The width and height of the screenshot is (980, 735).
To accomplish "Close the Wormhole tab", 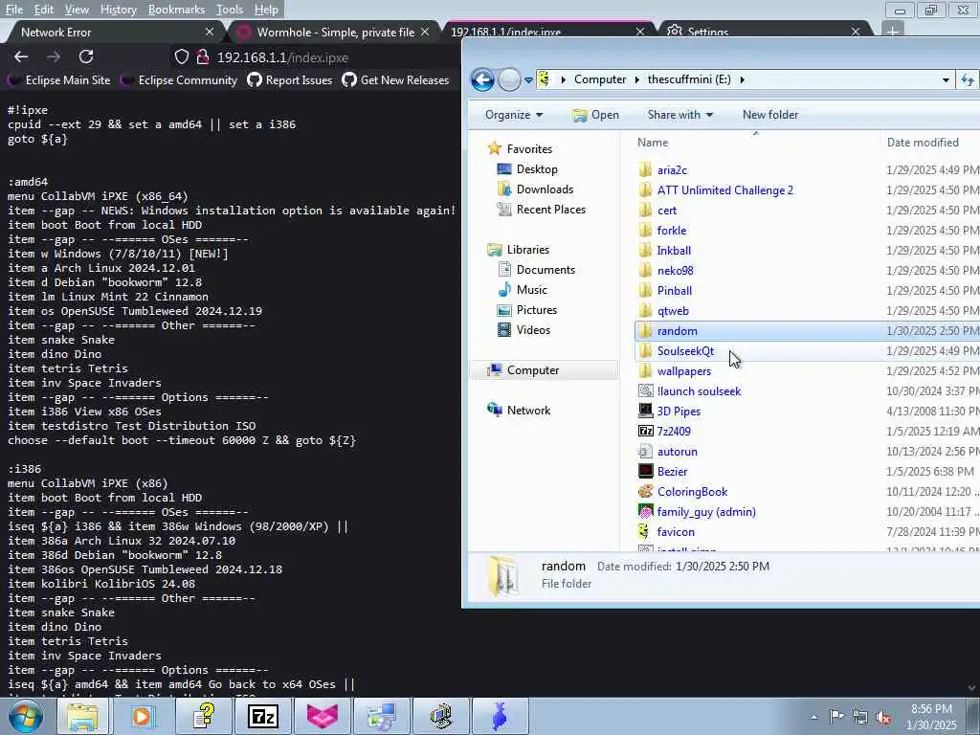I will pos(425,32).
